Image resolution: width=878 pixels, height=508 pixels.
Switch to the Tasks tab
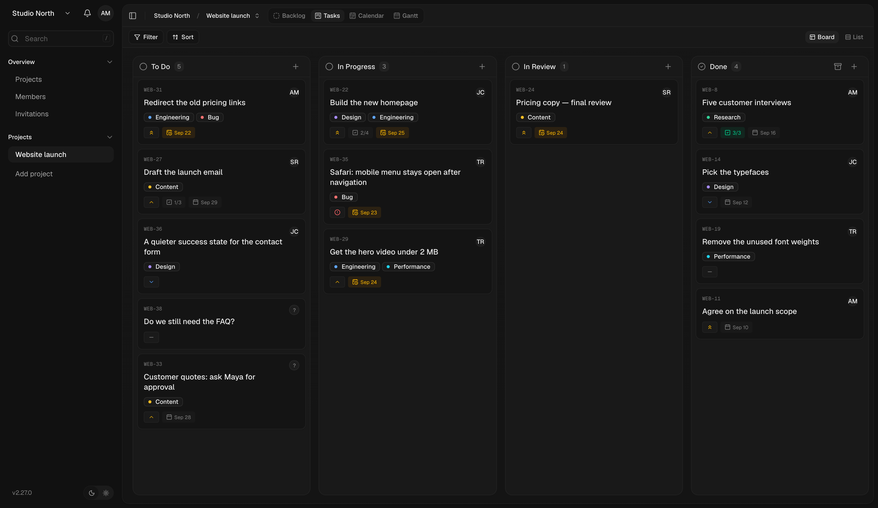click(327, 16)
